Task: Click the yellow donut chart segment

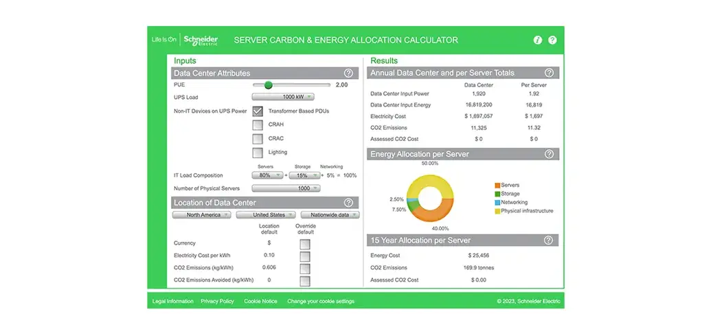Action: 430,180
